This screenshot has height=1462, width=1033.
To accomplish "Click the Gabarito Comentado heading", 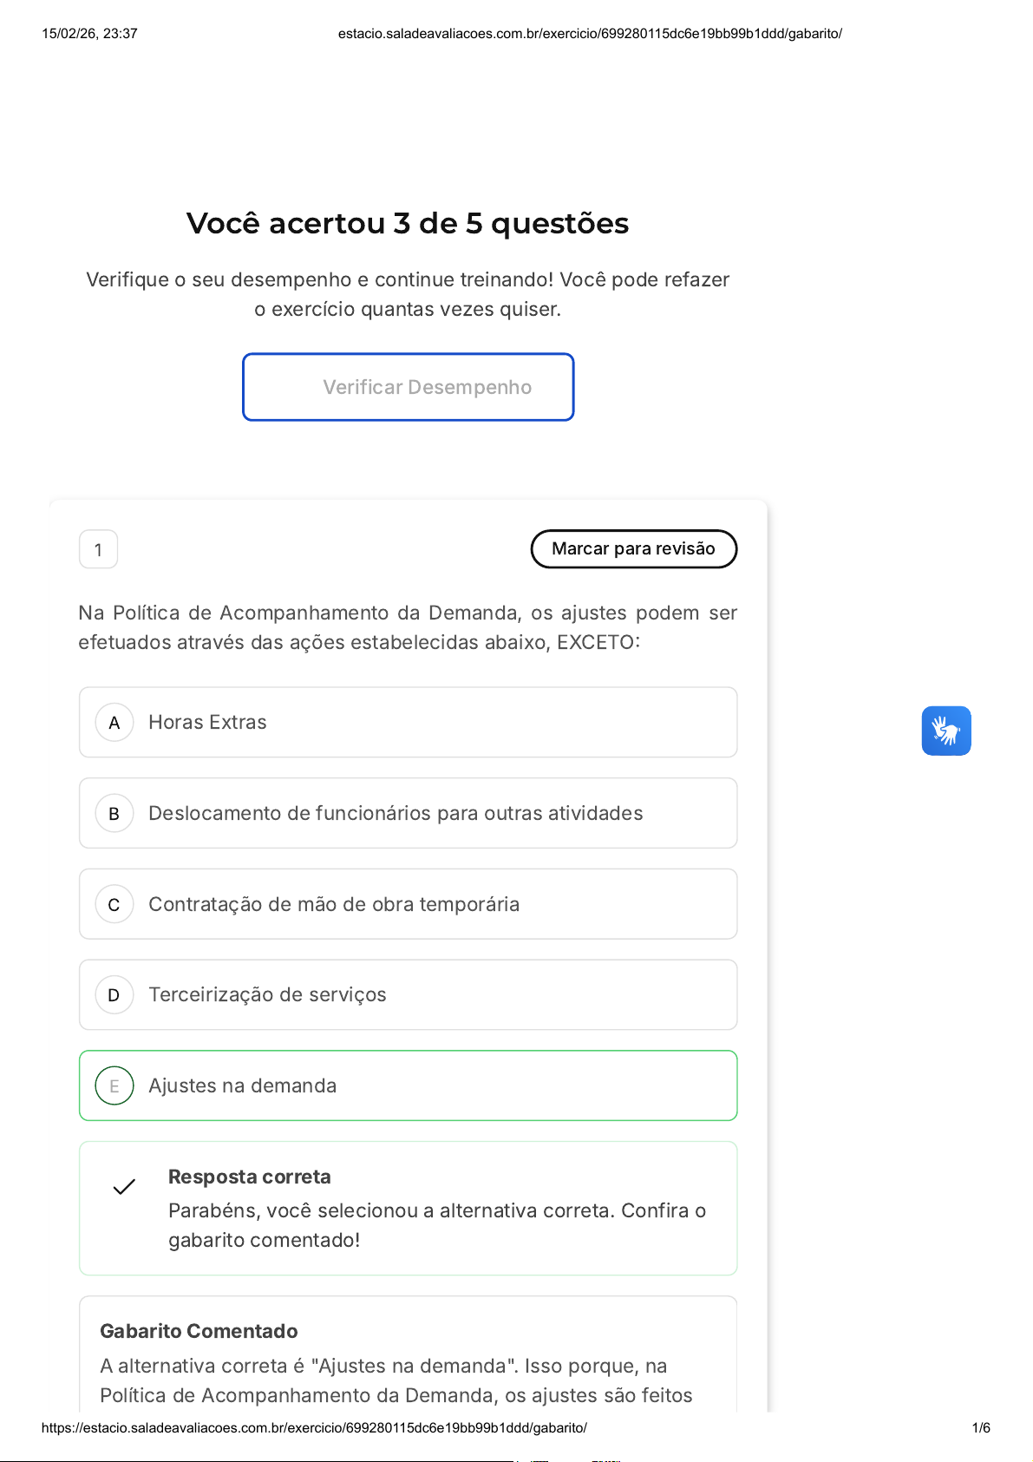I will [x=199, y=1332].
